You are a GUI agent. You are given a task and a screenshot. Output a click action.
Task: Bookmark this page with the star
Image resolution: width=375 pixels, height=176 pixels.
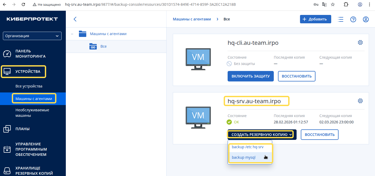tap(333, 4)
